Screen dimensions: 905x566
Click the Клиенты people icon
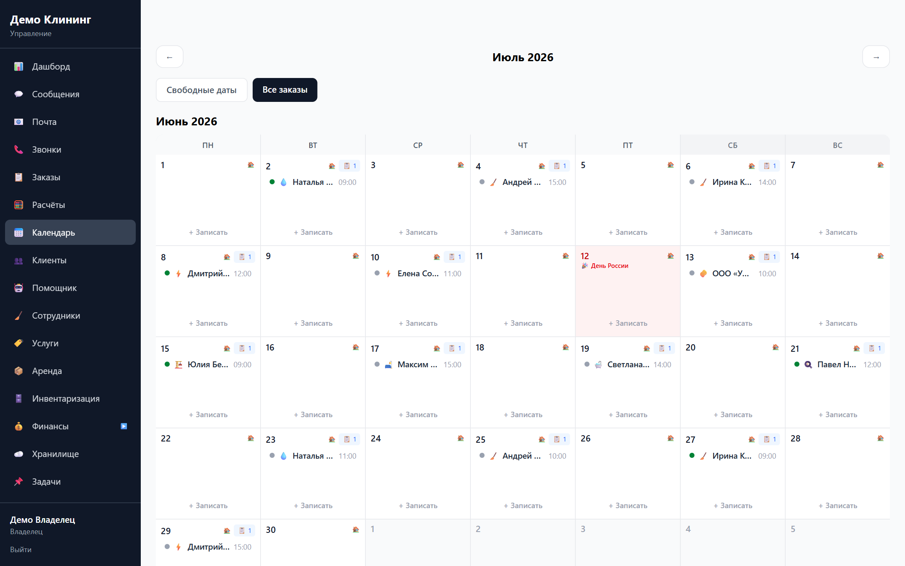tap(18, 260)
